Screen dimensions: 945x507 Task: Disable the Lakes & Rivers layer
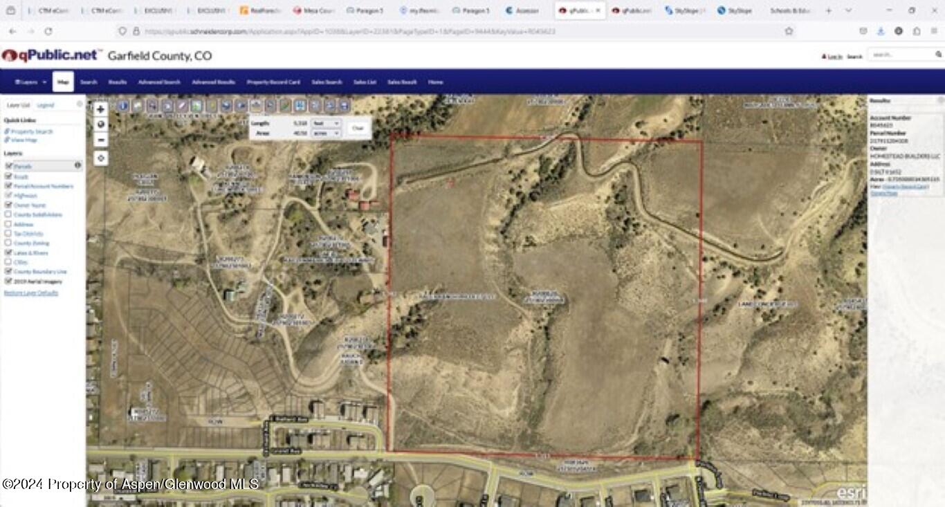[9, 252]
